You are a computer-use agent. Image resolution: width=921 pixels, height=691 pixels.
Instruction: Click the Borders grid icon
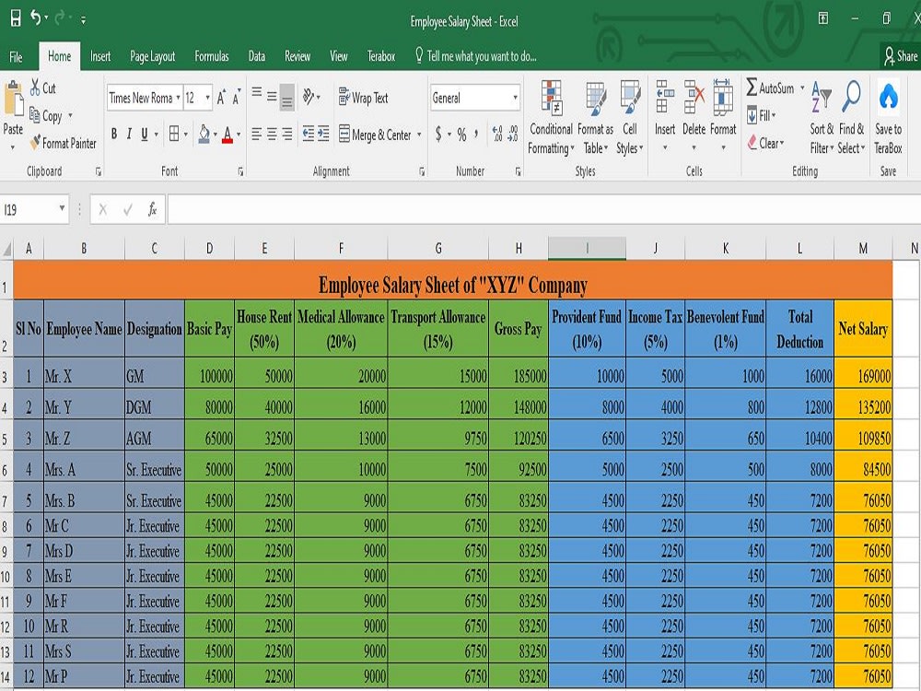pos(174,134)
